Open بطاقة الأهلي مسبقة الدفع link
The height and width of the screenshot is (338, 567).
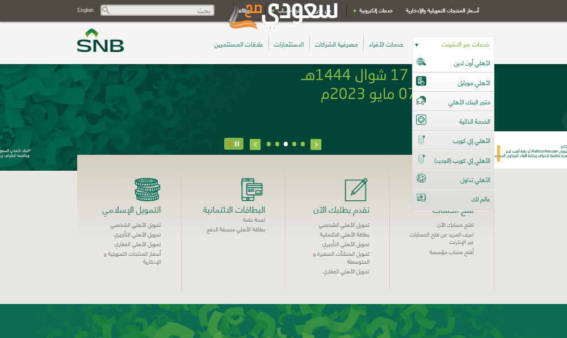[x=236, y=230]
